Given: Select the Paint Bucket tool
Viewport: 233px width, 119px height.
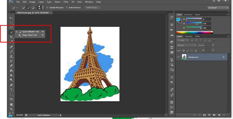Looking at the screenshot, I should click(x=11, y=70).
